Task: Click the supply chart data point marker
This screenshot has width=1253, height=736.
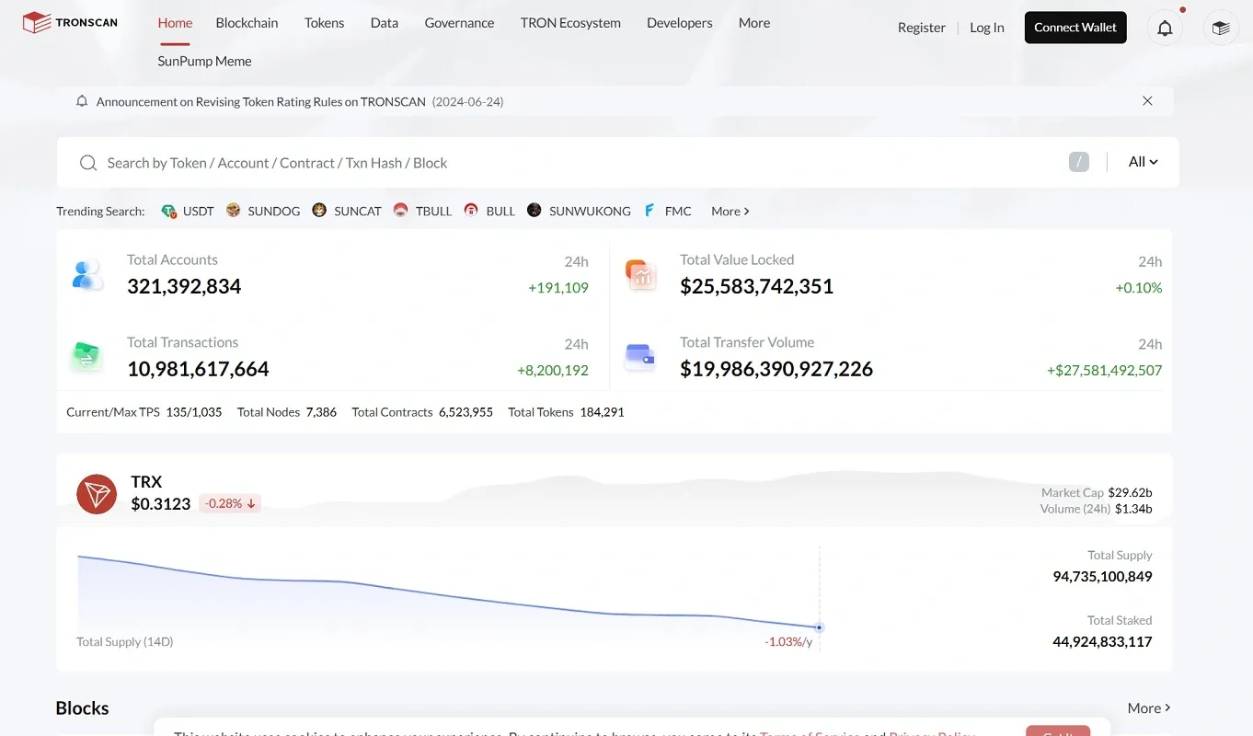Action: coord(819,627)
